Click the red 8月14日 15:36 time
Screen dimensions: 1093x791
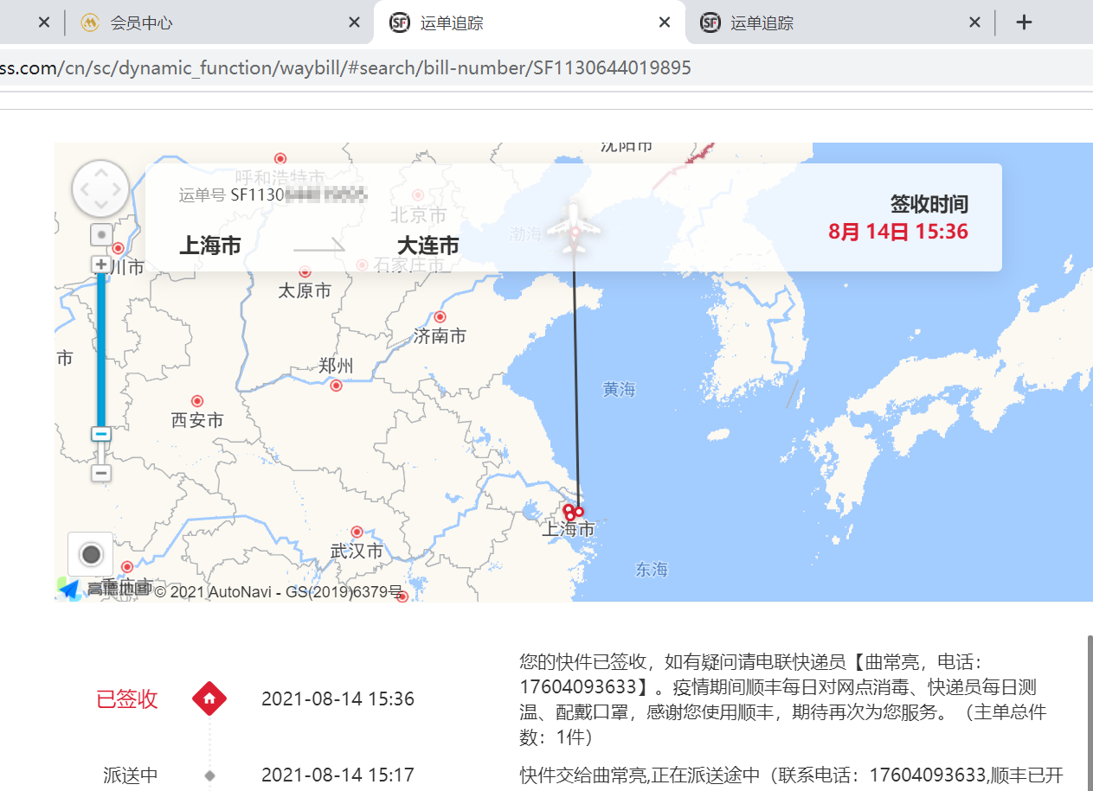(x=898, y=232)
